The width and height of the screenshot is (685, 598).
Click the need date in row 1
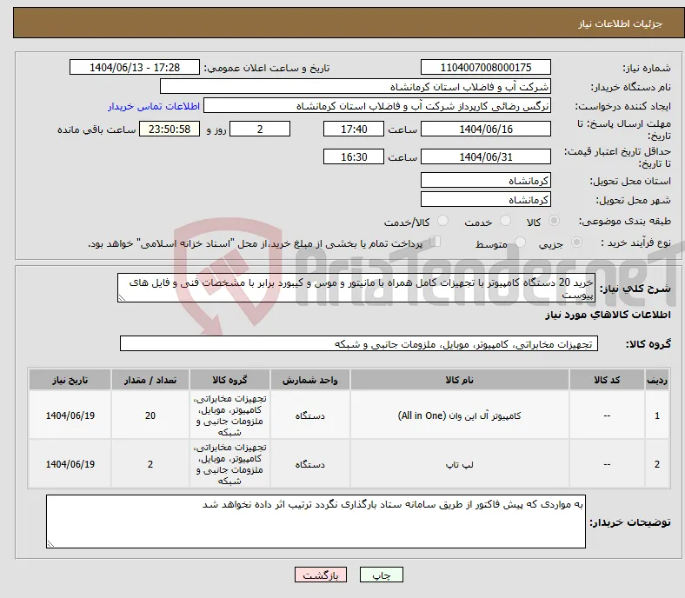pyautogui.click(x=70, y=415)
